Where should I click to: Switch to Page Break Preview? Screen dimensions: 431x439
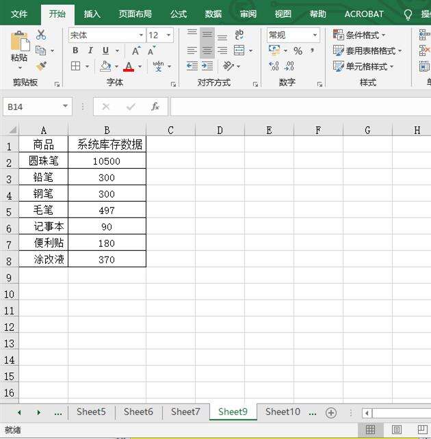422,429
